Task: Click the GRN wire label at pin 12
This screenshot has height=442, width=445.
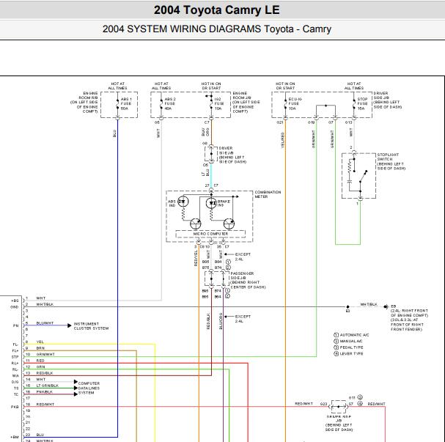Action: 40,367
